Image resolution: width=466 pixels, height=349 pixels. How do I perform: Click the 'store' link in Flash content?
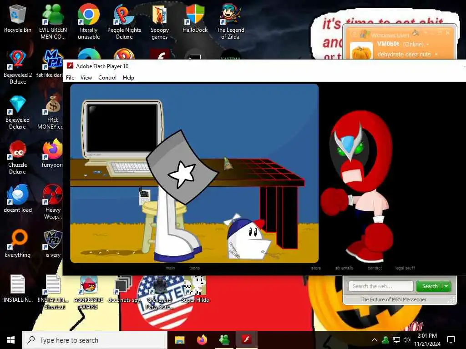click(x=316, y=268)
